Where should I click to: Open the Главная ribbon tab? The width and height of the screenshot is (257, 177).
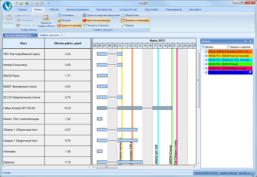click(22, 9)
